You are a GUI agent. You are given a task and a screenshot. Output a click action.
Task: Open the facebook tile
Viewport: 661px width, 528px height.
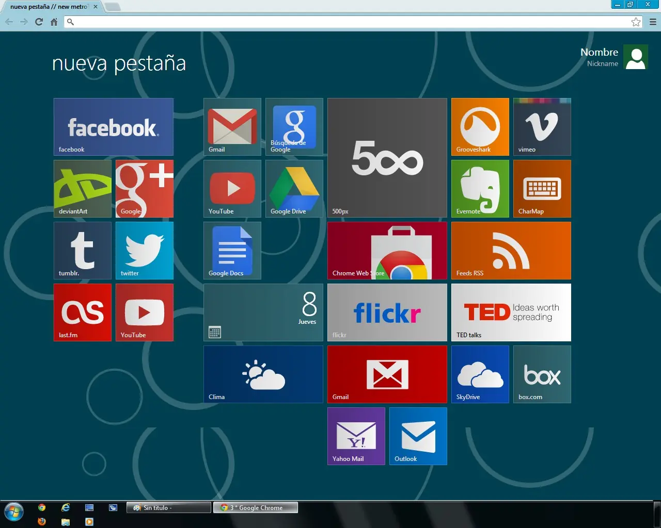click(114, 127)
